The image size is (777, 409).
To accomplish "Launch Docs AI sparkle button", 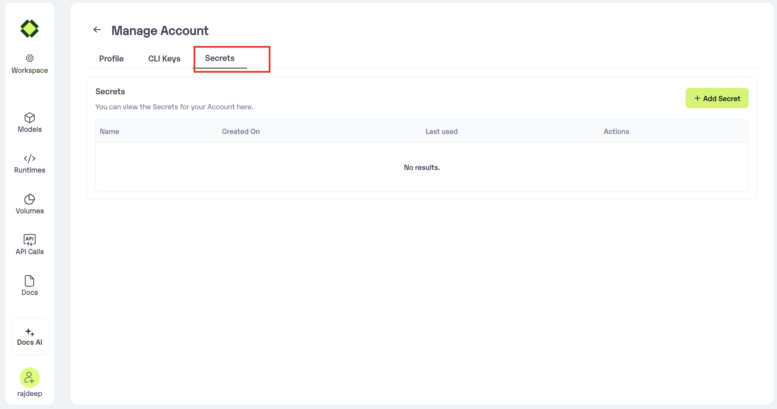I will tap(30, 336).
